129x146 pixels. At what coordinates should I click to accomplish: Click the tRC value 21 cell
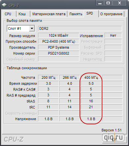tap(91, 107)
